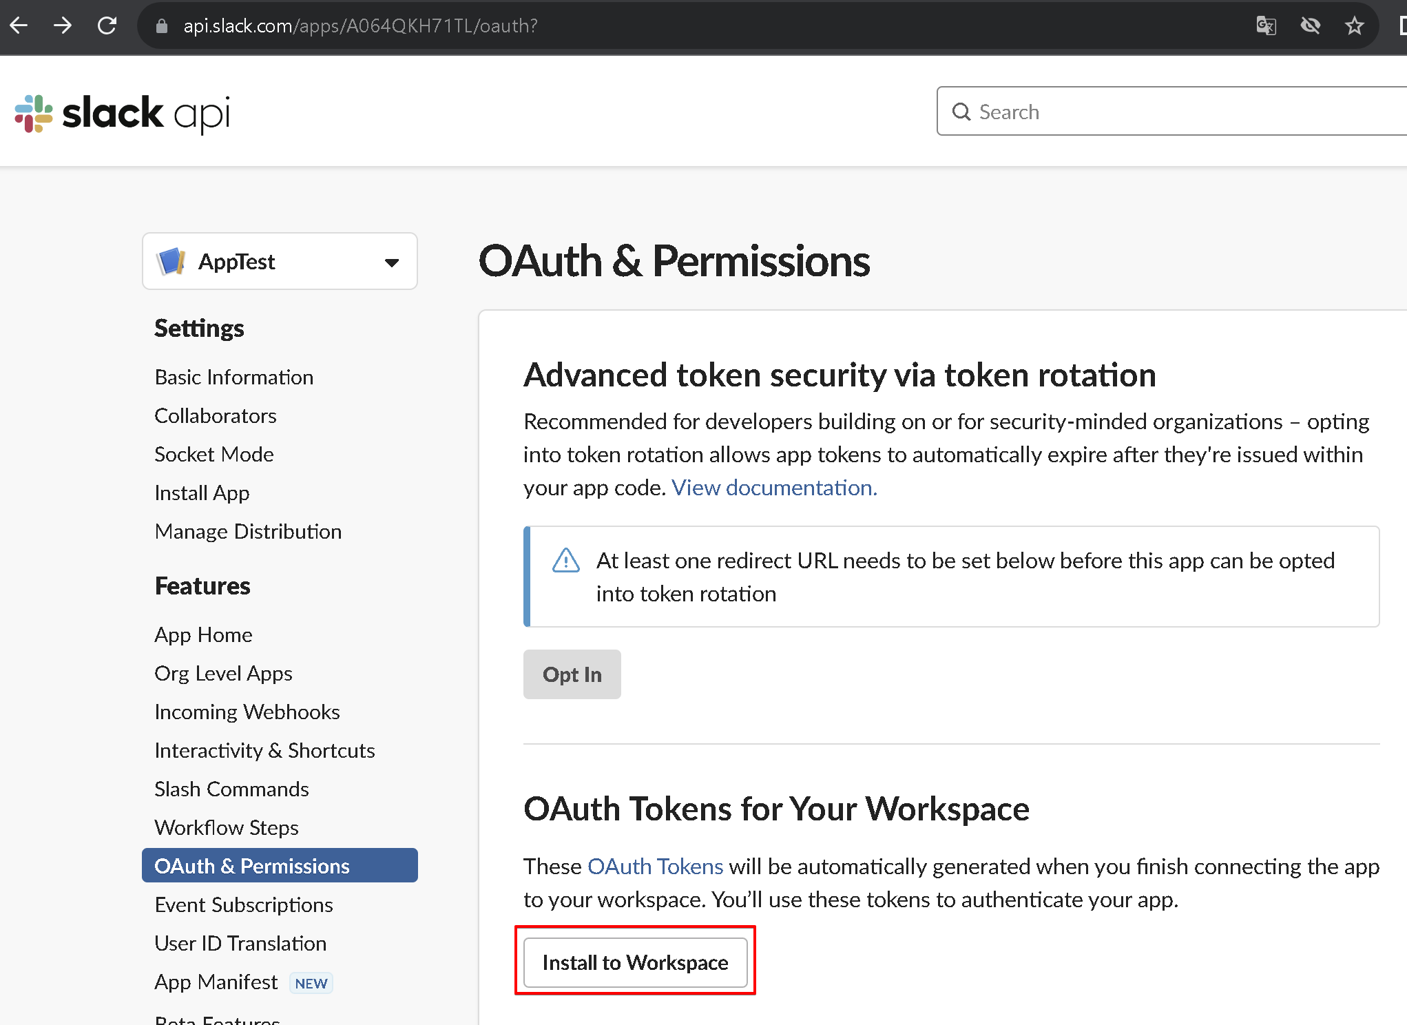Expand the AppTest app dropdown arrow
Viewport: 1407px width, 1025px height.
pos(392,262)
